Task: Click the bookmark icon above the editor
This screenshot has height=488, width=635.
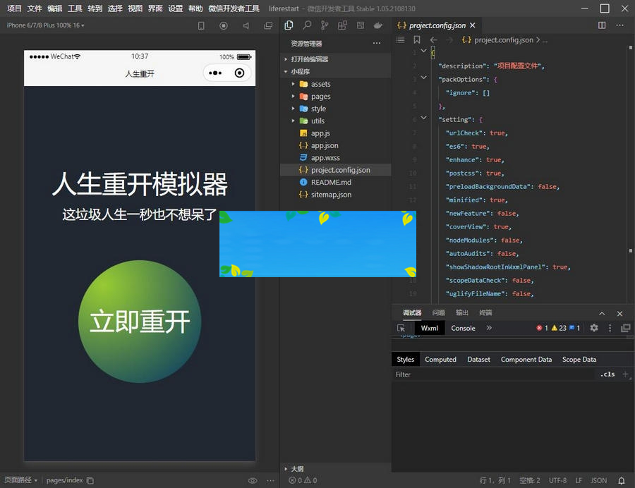Action: [417, 40]
